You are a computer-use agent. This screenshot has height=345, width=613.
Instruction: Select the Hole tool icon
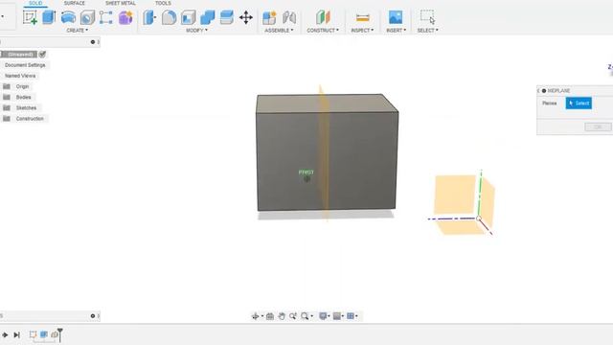pyautogui.click(x=87, y=17)
